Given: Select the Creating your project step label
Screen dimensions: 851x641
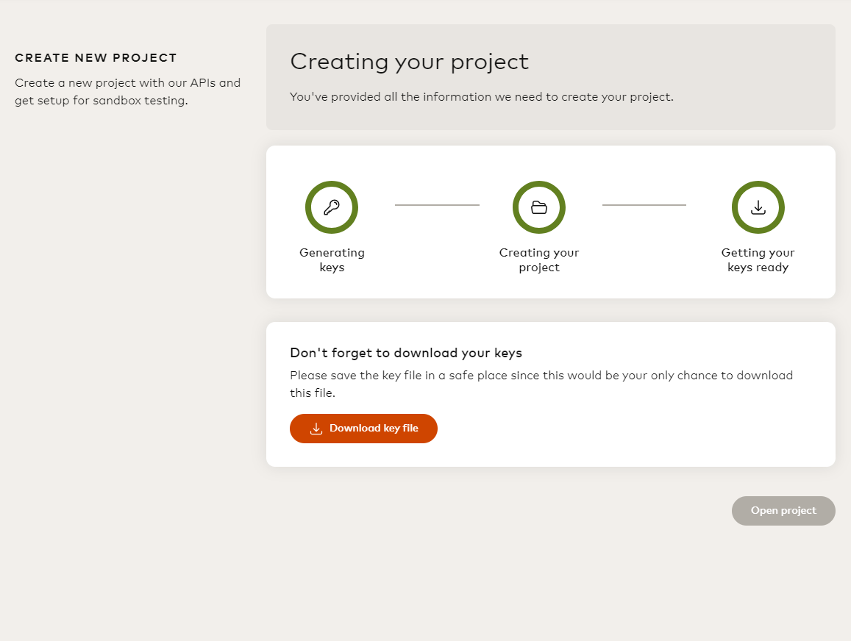Looking at the screenshot, I should 539,260.
